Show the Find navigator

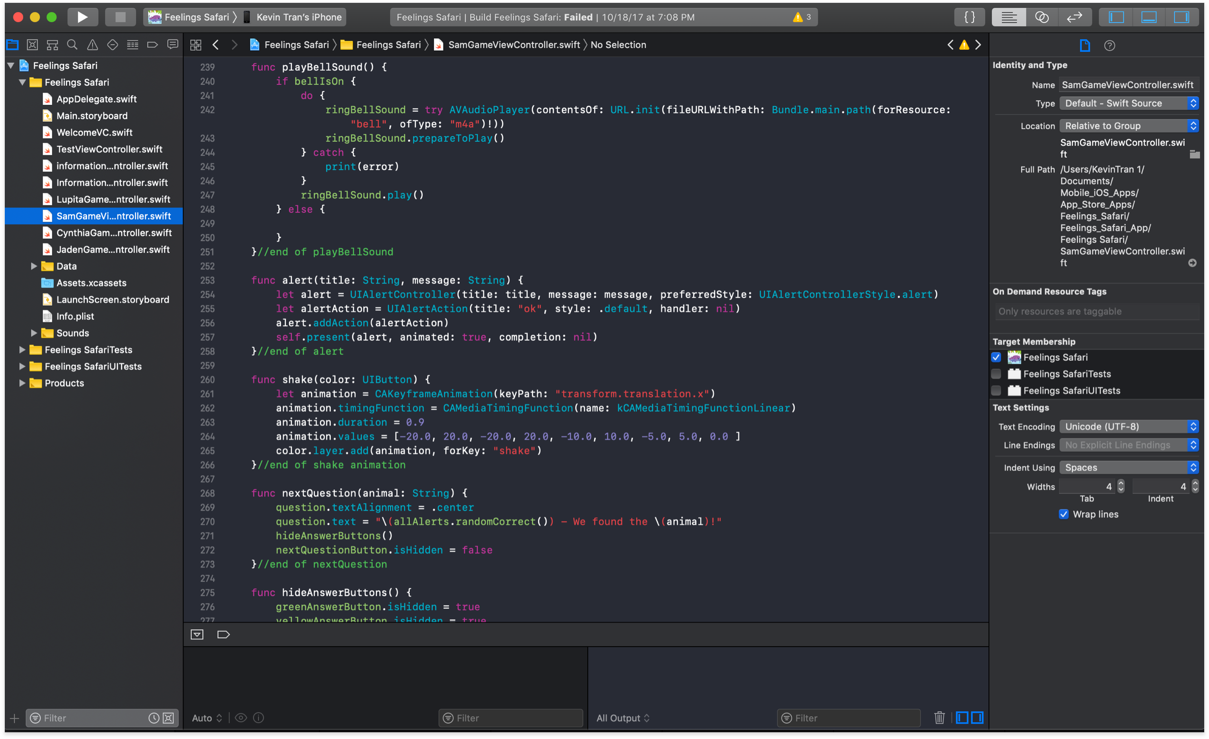(72, 45)
